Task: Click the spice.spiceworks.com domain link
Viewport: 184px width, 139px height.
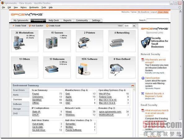Action: (110, 112)
